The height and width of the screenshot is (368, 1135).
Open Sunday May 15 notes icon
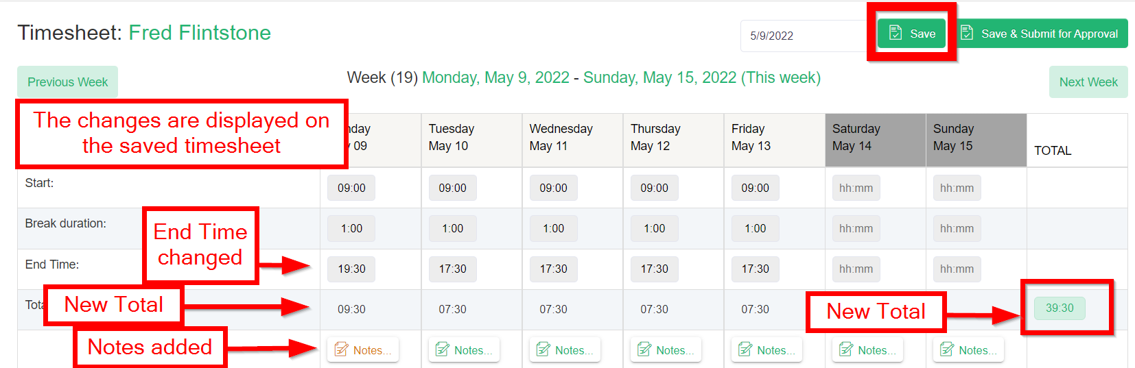(x=947, y=349)
